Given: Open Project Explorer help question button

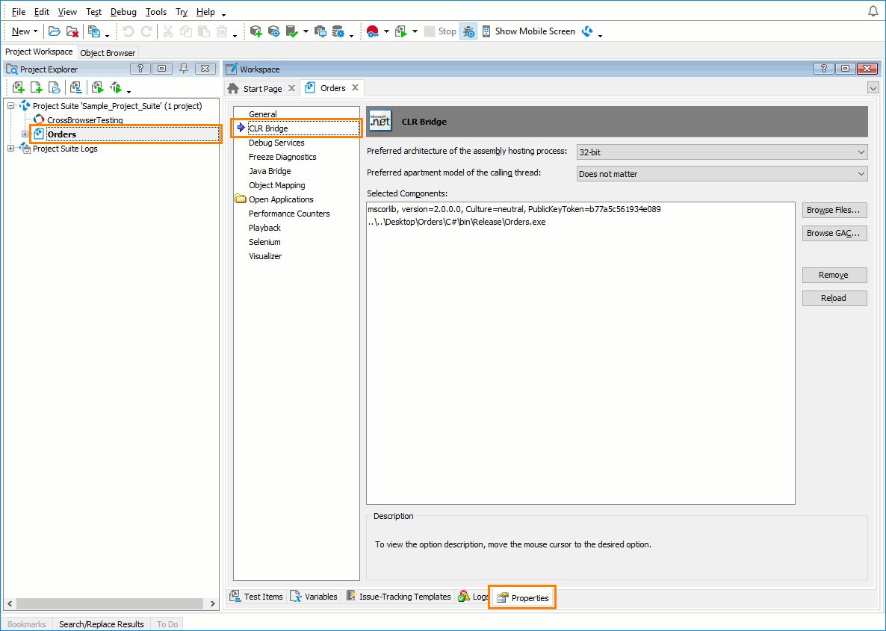Looking at the screenshot, I should point(140,69).
